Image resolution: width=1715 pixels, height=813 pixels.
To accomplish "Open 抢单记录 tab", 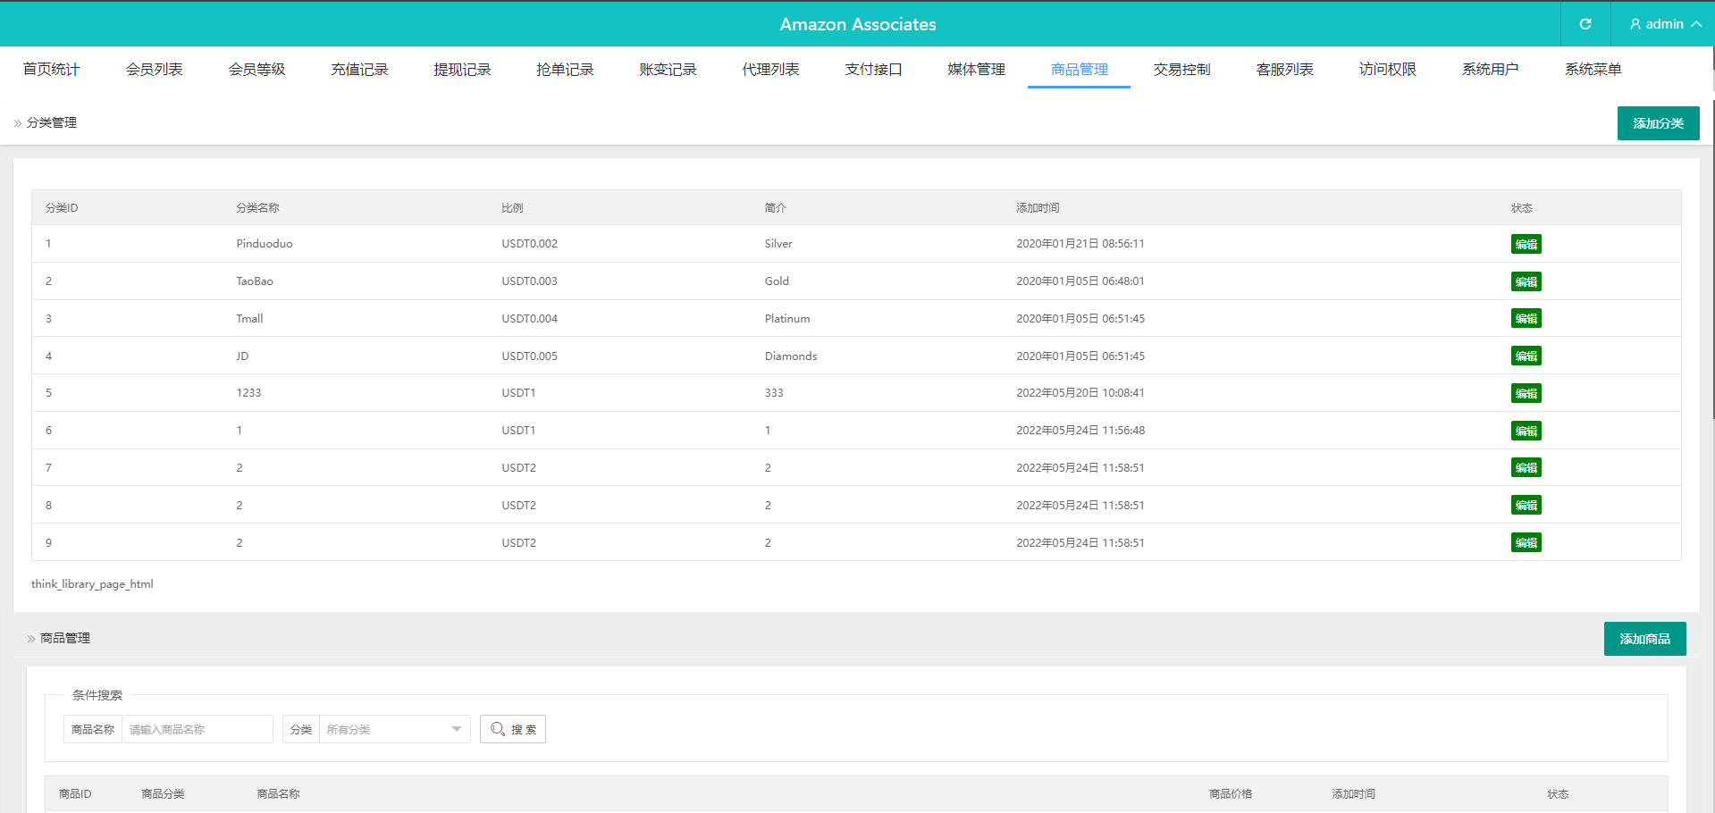I will 565,69.
